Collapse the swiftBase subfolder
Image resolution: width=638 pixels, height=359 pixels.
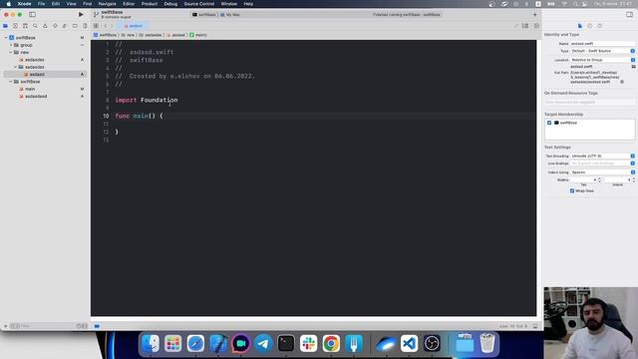[11, 82]
